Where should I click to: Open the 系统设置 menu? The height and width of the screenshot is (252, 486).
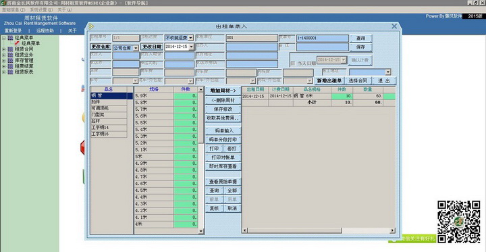(40, 9)
